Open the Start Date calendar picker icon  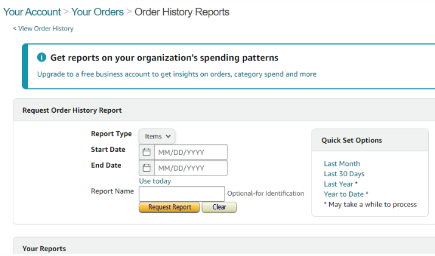tap(147, 152)
